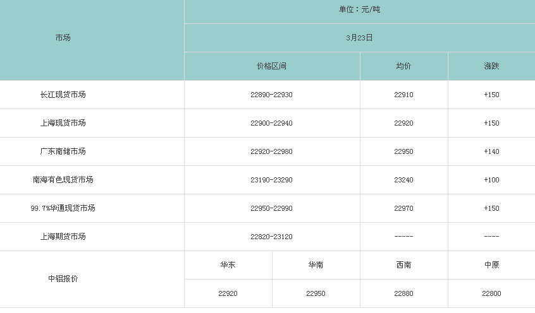Click the 涨跌 column header

pyautogui.click(x=491, y=66)
